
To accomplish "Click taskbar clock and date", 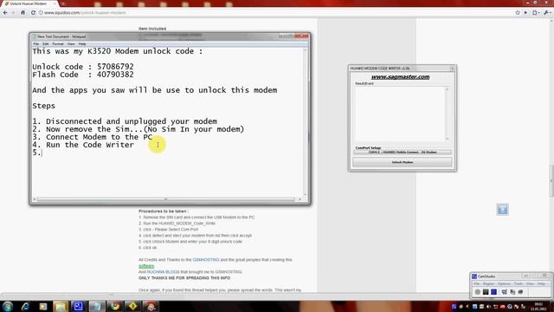I will click(x=538, y=306).
